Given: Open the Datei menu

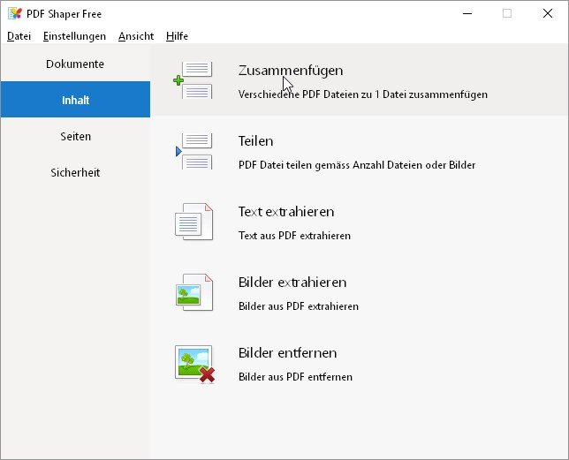Looking at the screenshot, I should (x=19, y=36).
